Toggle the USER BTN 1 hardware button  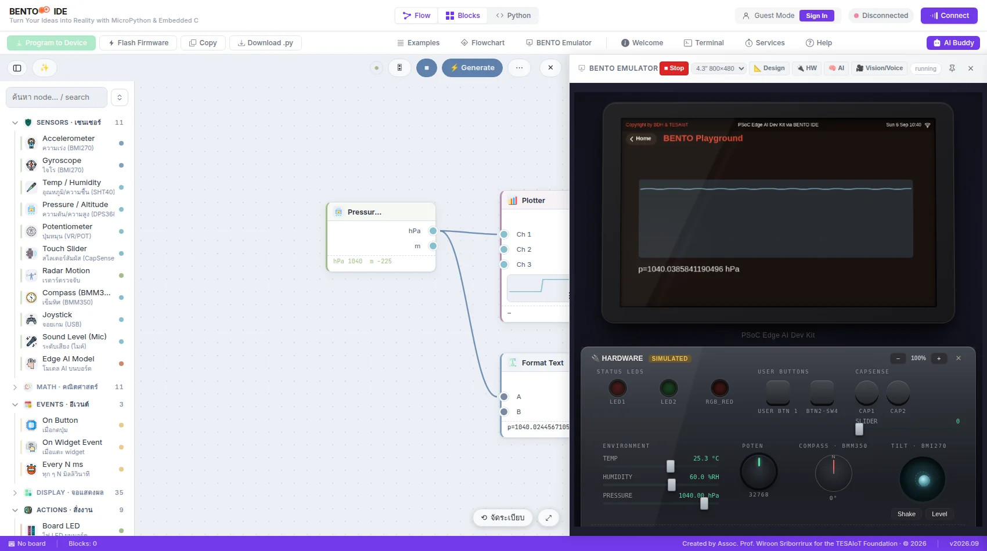pos(778,393)
